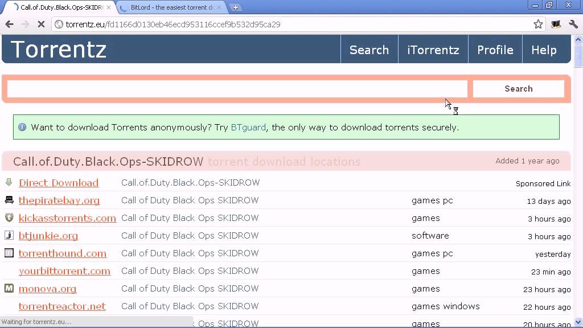Click the 'Added 1 year ago' text
The height and width of the screenshot is (328, 583).
[527, 161]
